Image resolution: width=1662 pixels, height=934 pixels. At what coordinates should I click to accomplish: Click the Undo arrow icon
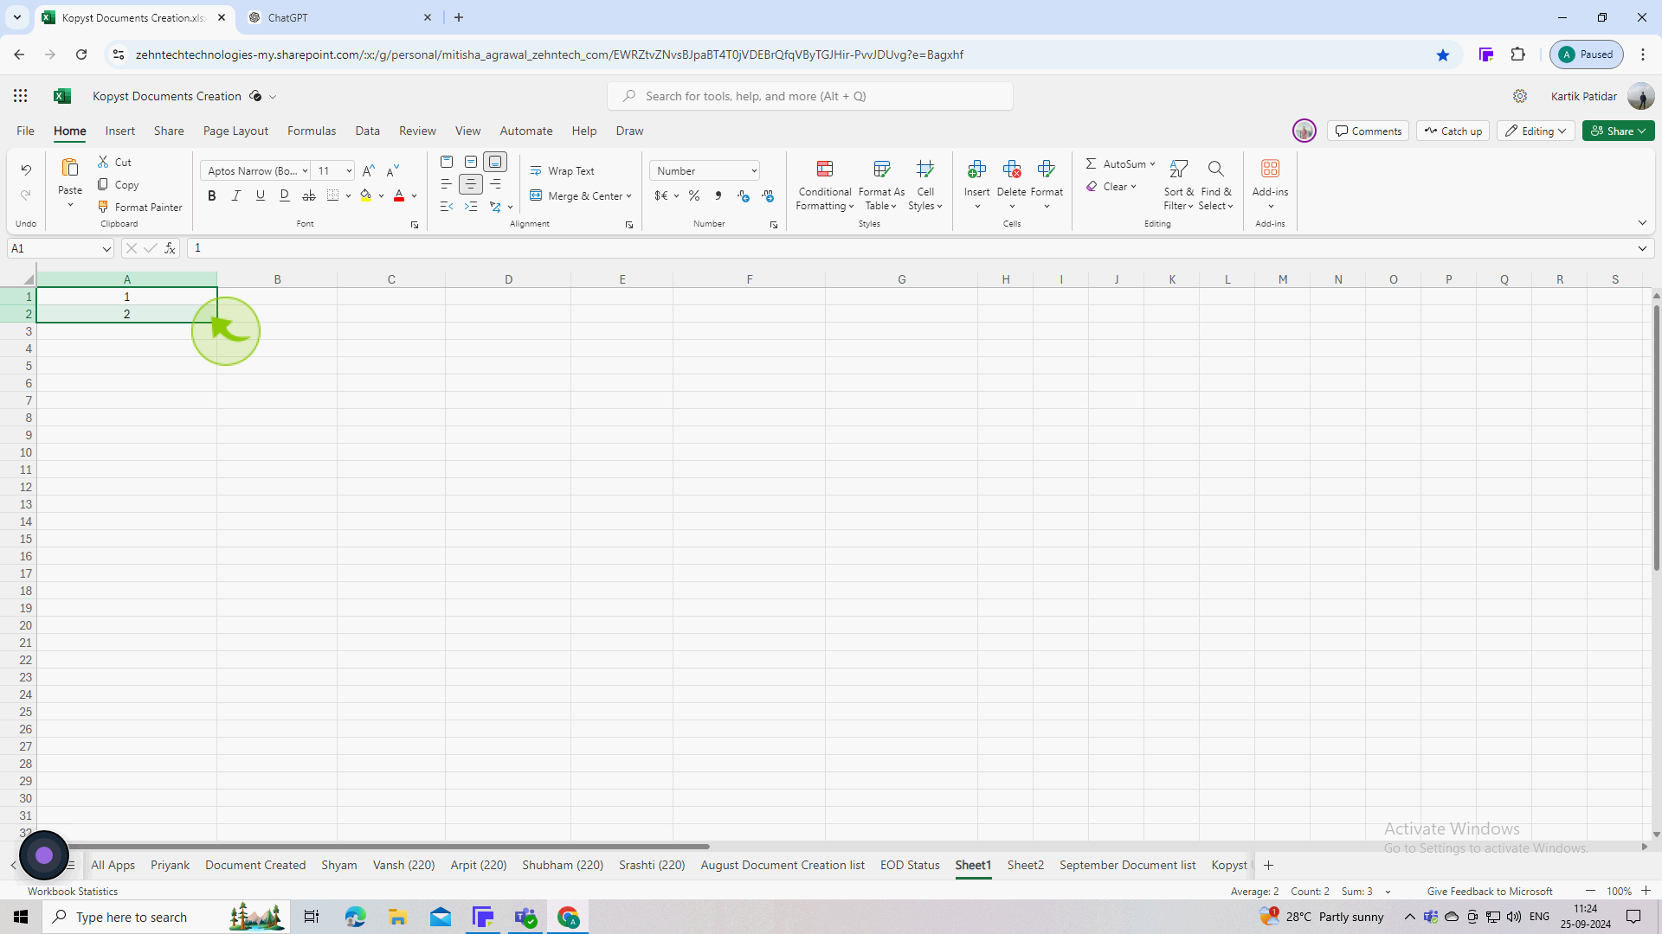tap(26, 170)
